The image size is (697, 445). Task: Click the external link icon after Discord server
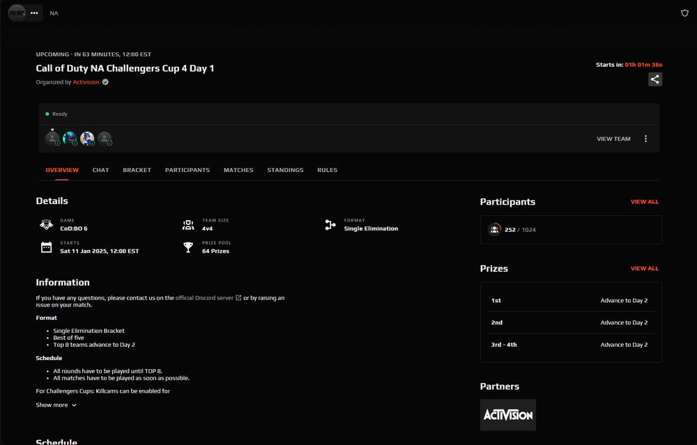tap(238, 297)
